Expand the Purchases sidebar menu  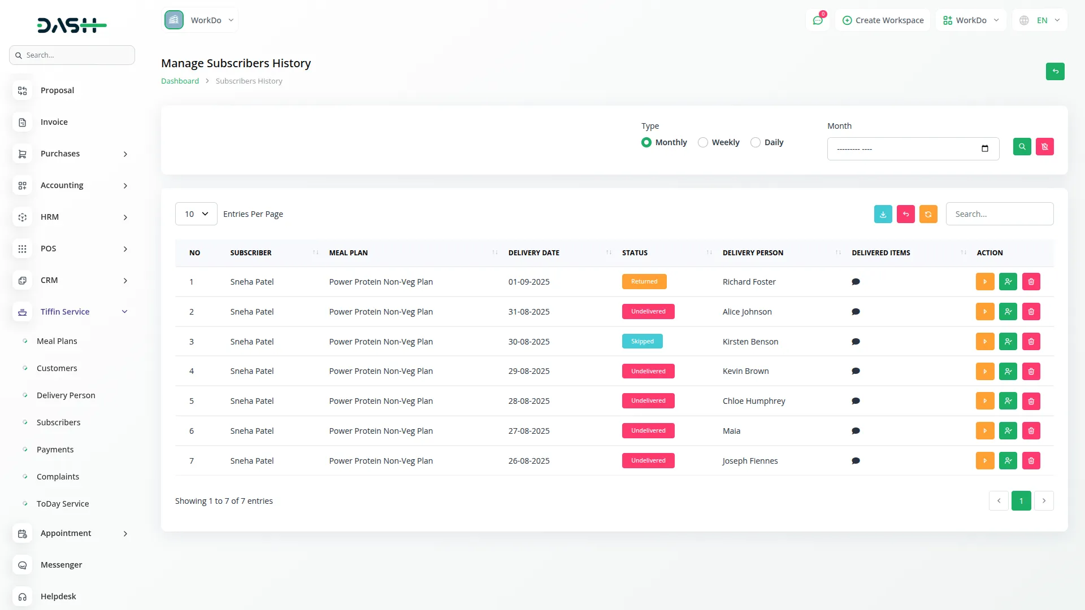71,154
